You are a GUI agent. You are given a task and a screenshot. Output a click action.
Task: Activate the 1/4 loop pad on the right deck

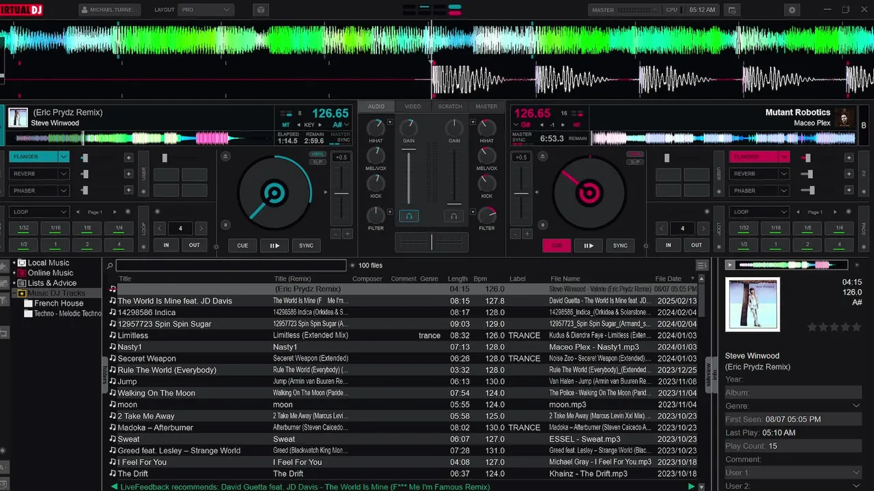pyautogui.click(x=839, y=228)
